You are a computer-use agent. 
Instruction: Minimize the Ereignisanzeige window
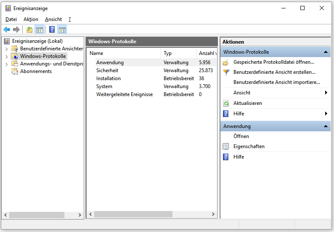[283, 8]
